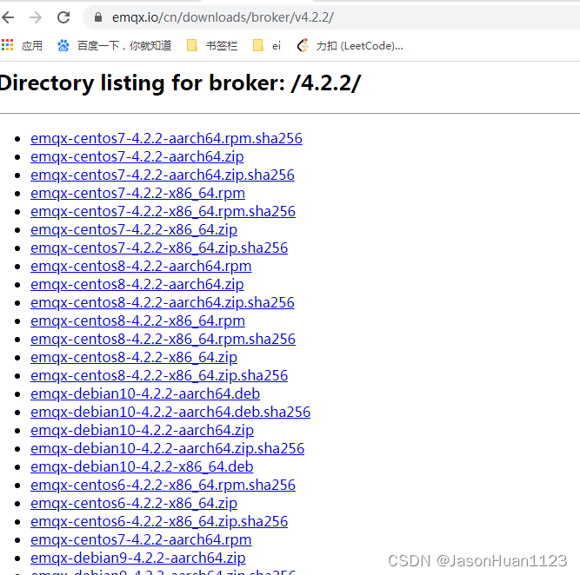Open emqx-centos8-4.2.2-x86_64.rpm.sha256 link

click(x=163, y=340)
